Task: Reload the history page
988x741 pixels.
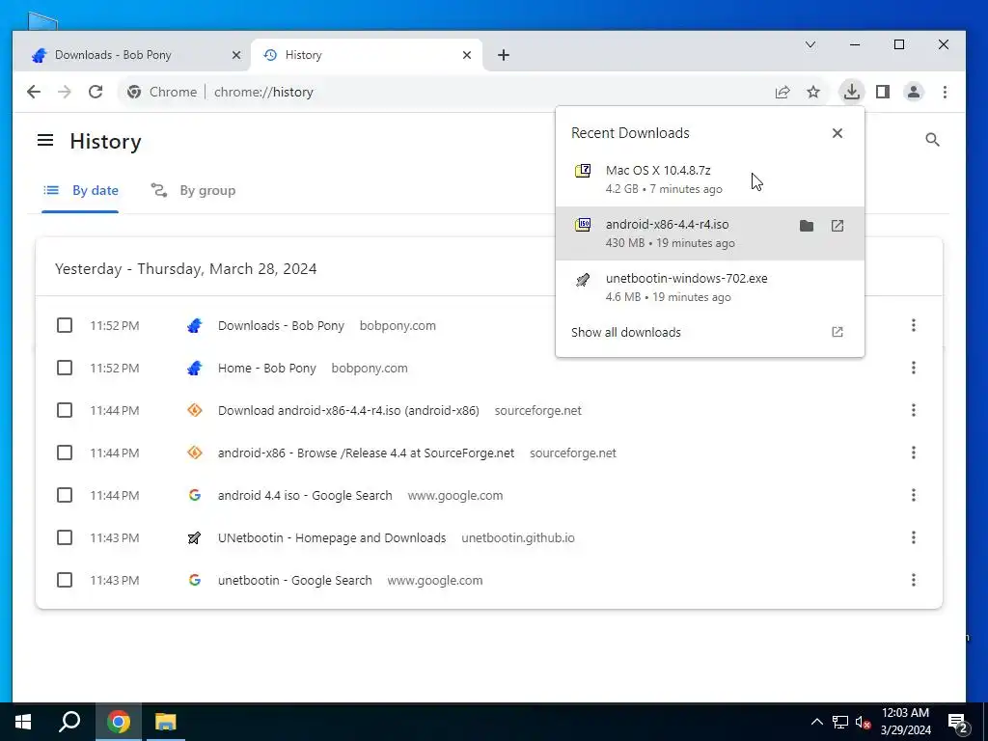Action: tap(96, 92)
